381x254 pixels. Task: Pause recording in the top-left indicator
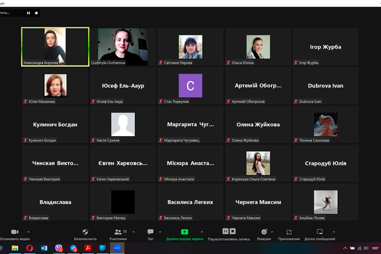28,13
